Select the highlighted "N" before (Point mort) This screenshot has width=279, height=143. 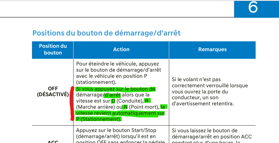coord(125,107)
